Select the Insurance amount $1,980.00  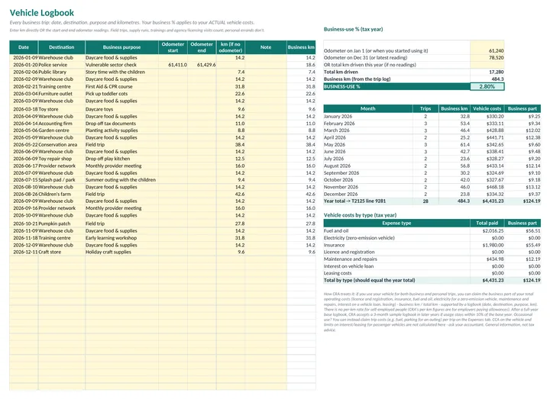[x=487, y=245]
